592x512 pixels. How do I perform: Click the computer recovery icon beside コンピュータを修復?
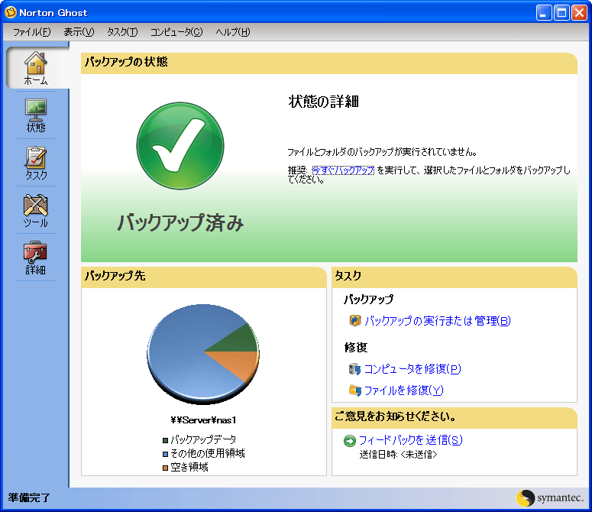(x=354, y=369)
